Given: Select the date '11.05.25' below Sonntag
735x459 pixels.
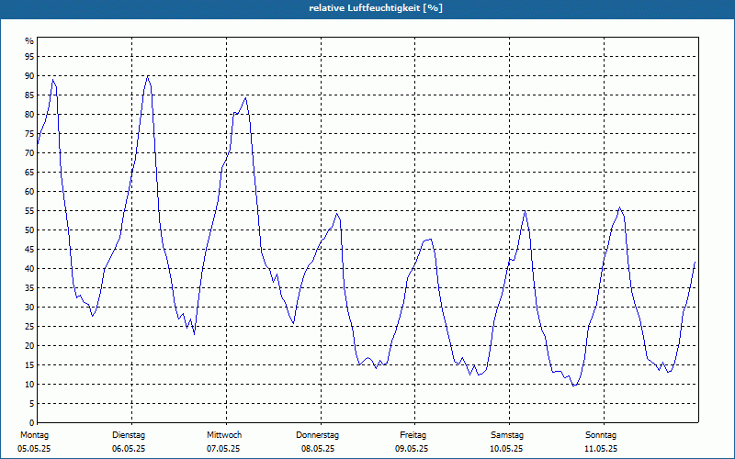Looking at the screenshot, I should tap(601, 449).
